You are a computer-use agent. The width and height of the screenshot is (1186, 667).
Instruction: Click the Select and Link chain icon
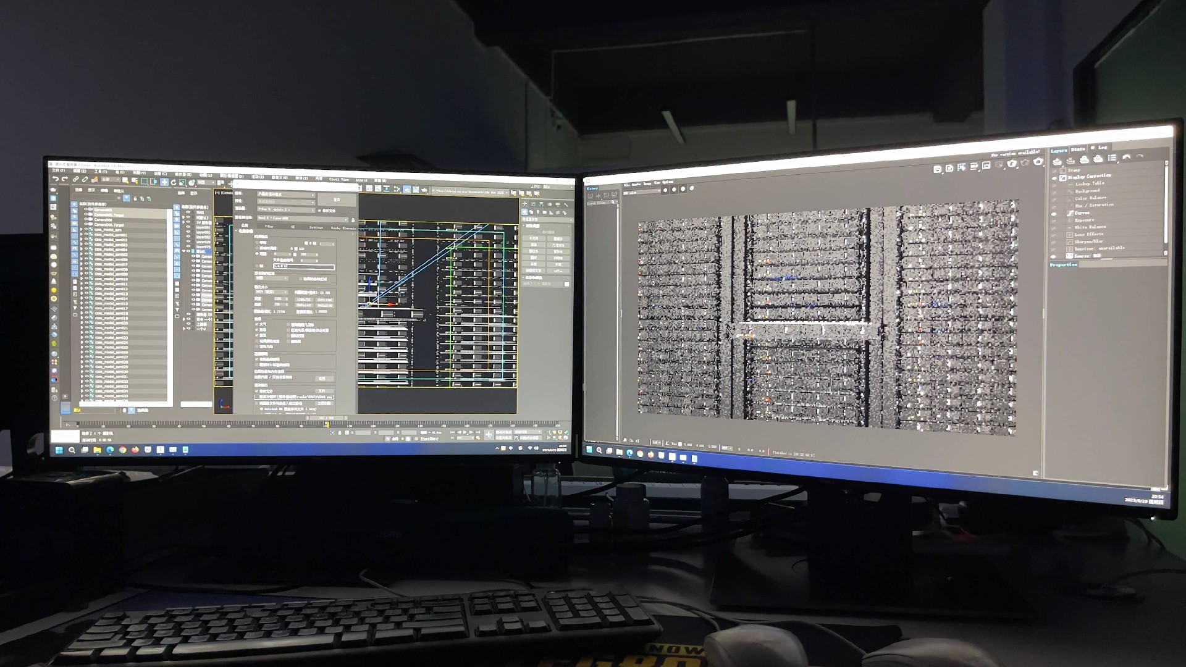click(75, 180)
